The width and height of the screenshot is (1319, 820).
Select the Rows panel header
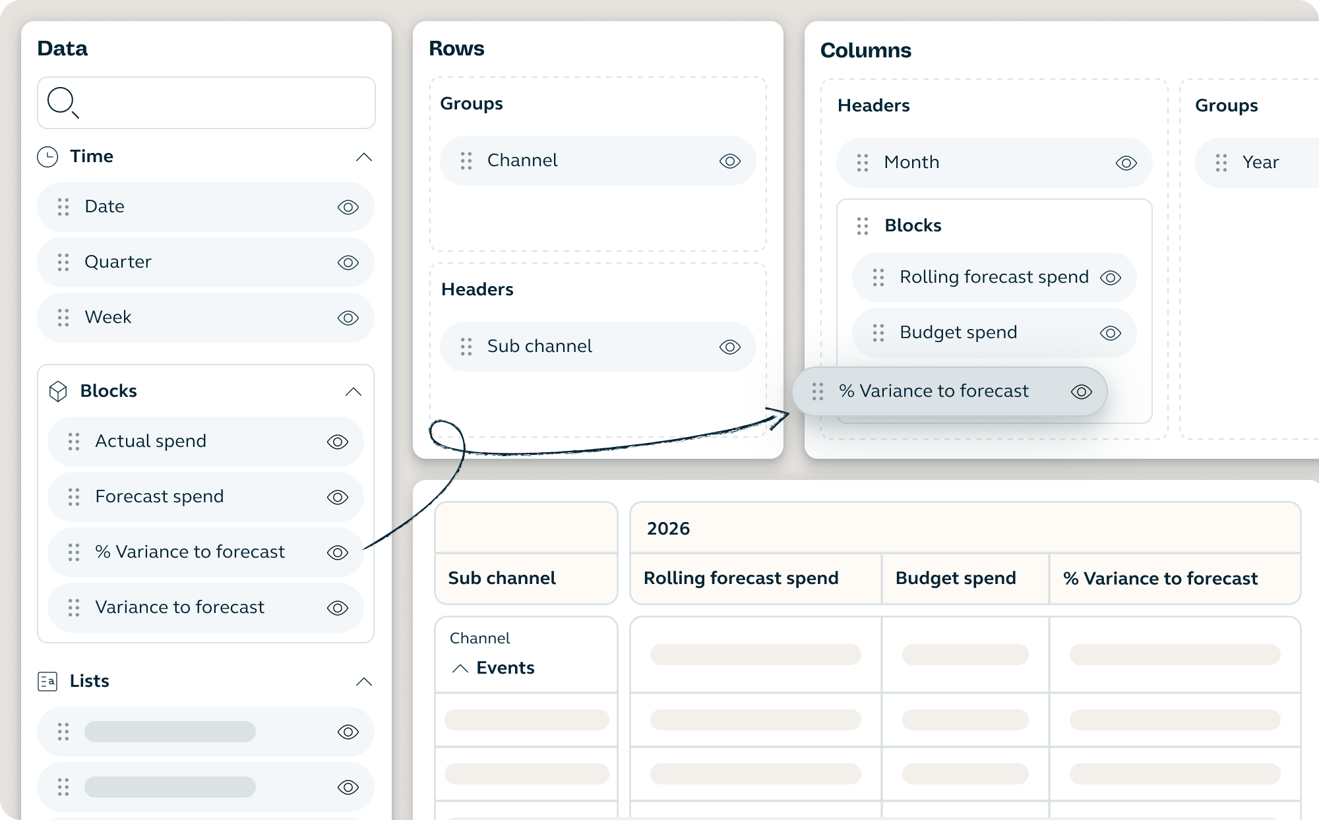[x=456, y=47]
